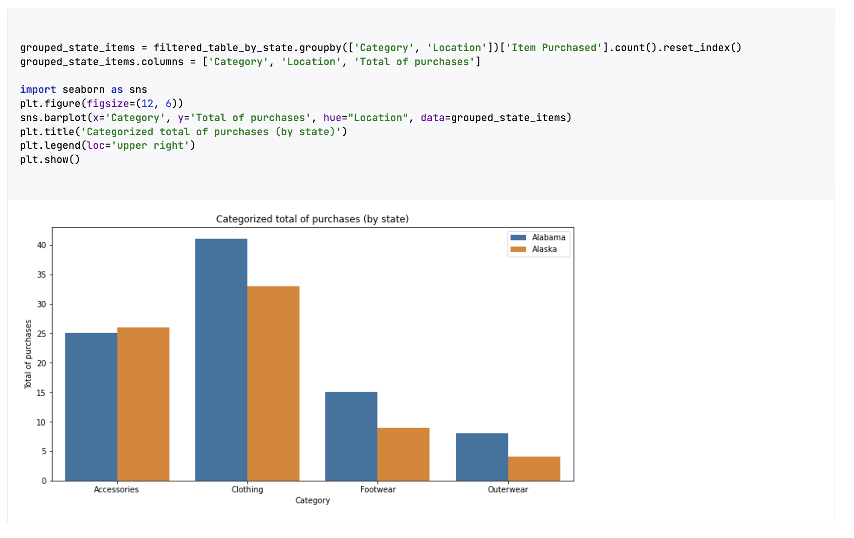Click the orange Accessories bar for Alaska
Screen dimensions: 854x538
tap(143, 404)
